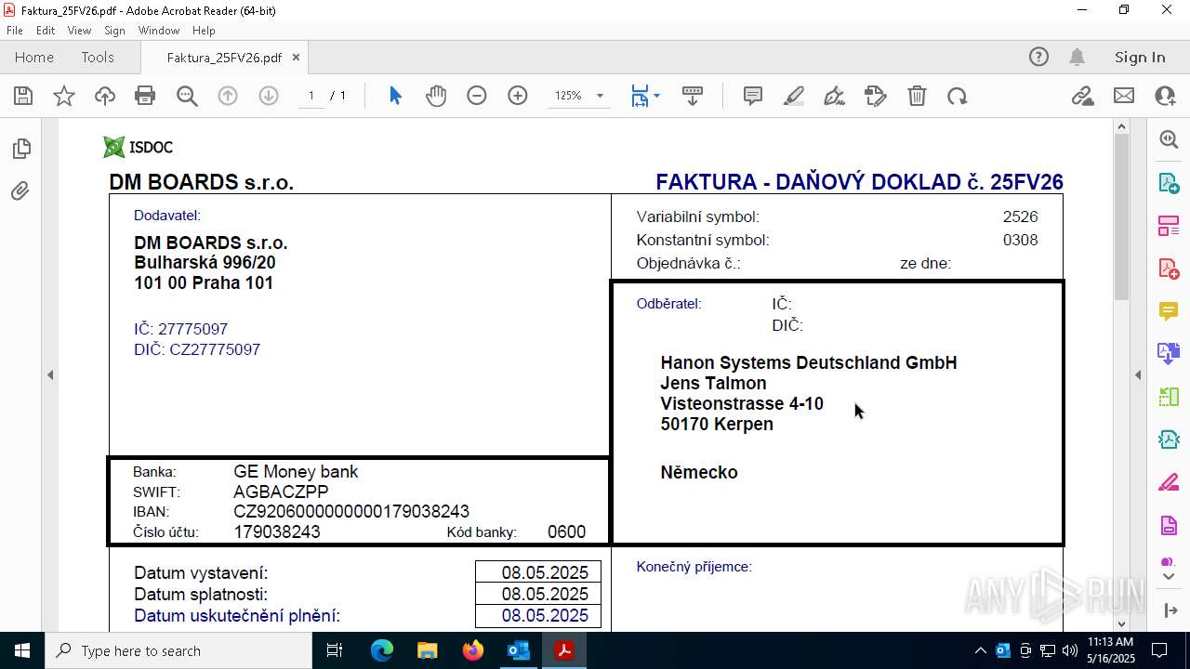Viewport: 1190px width, 669px height.
Task: Activate the Hand pan tool
Action: click(x=436, y=96)
